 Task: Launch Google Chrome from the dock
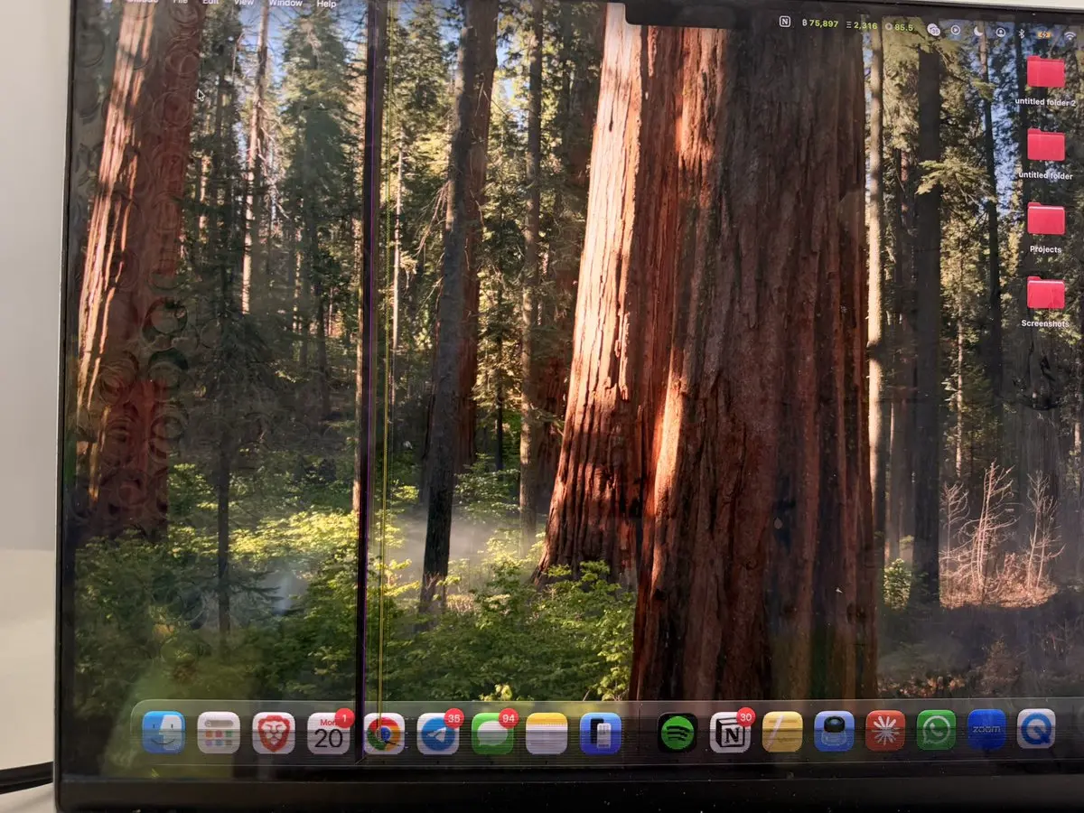pyautogui.click(x=384, y=734)
